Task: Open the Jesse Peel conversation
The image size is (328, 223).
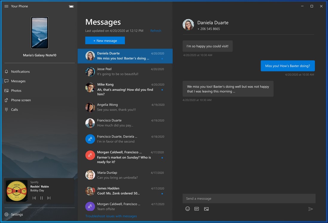Action: tap(125, 72)
